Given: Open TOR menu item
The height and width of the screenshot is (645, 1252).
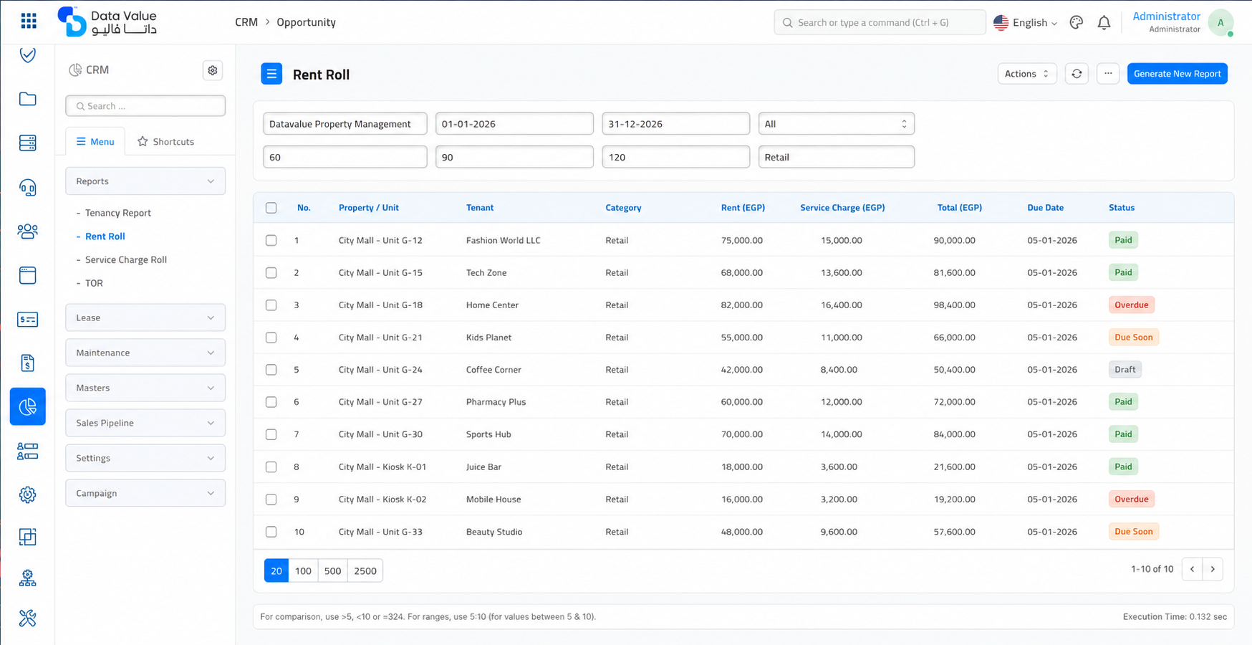Looking at the screenshot, I should 94,283.
